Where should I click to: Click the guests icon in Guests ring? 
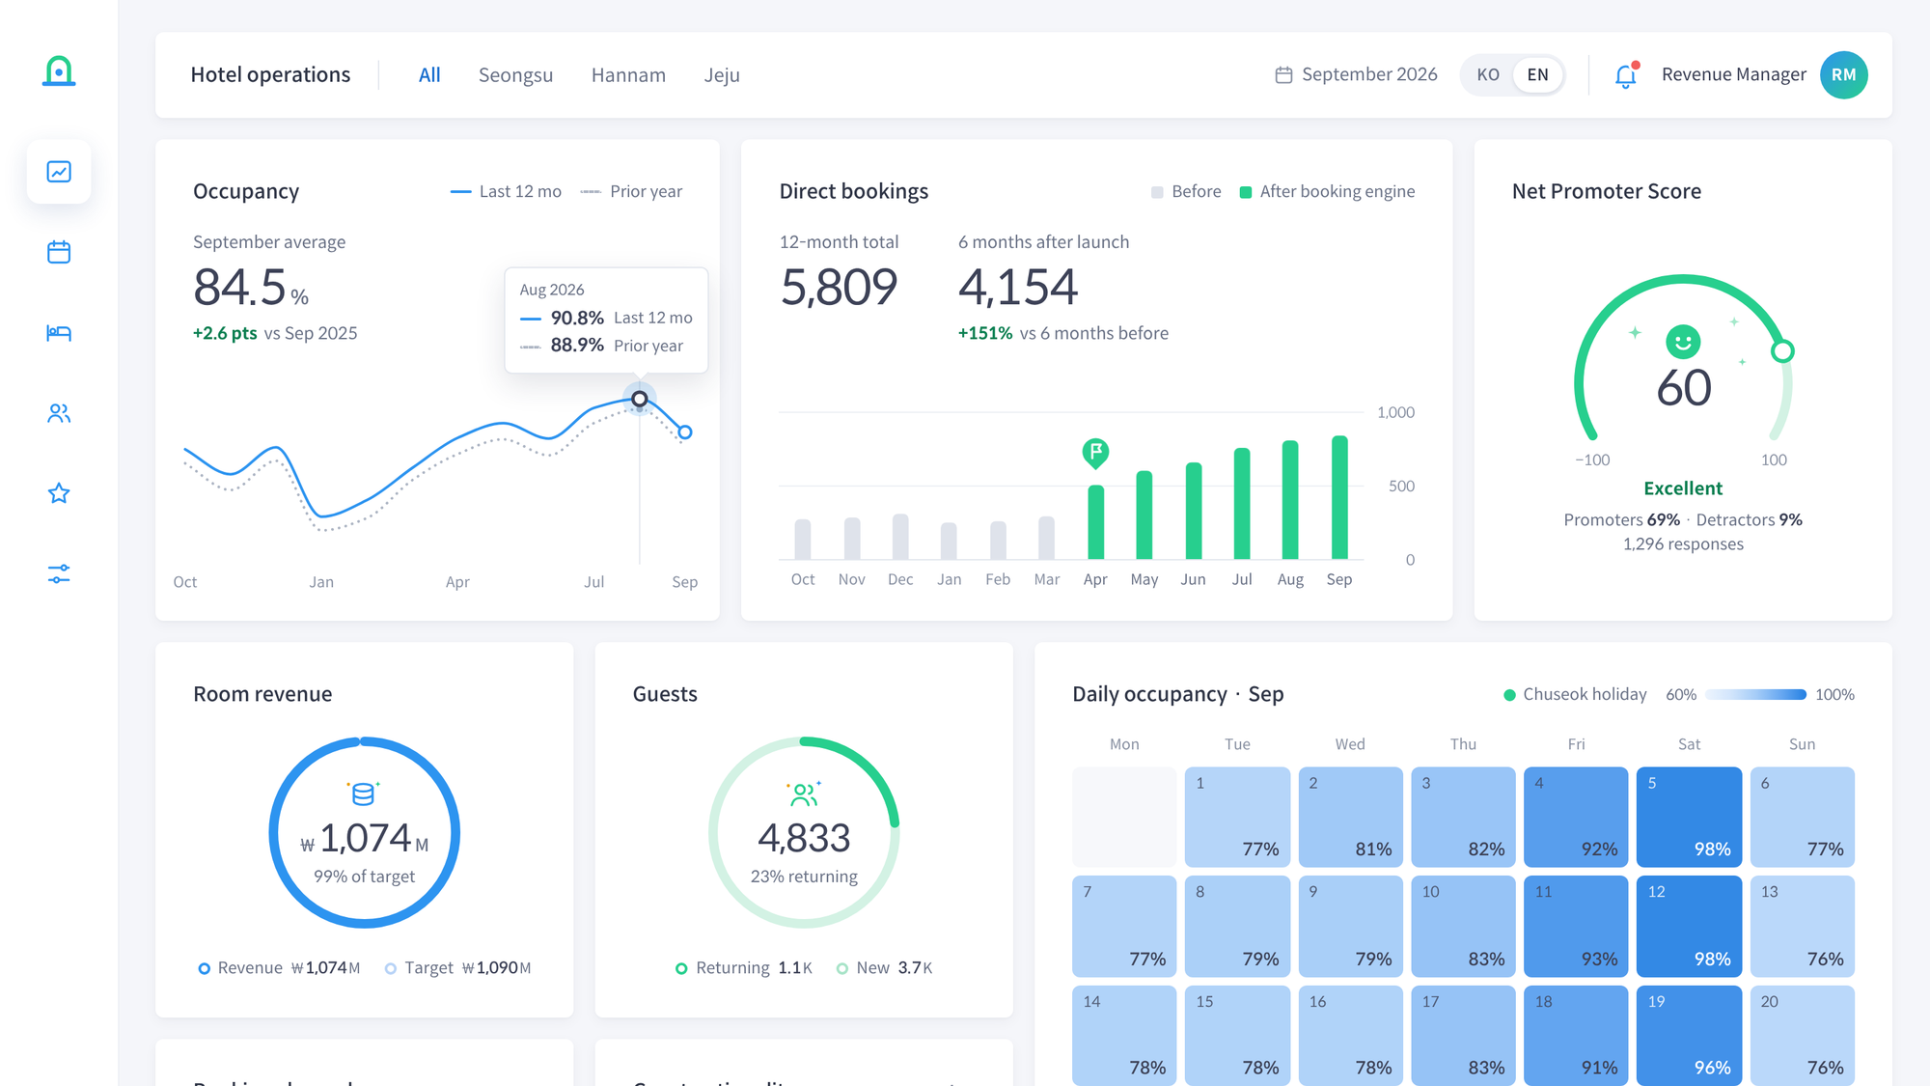coord(804,794)
